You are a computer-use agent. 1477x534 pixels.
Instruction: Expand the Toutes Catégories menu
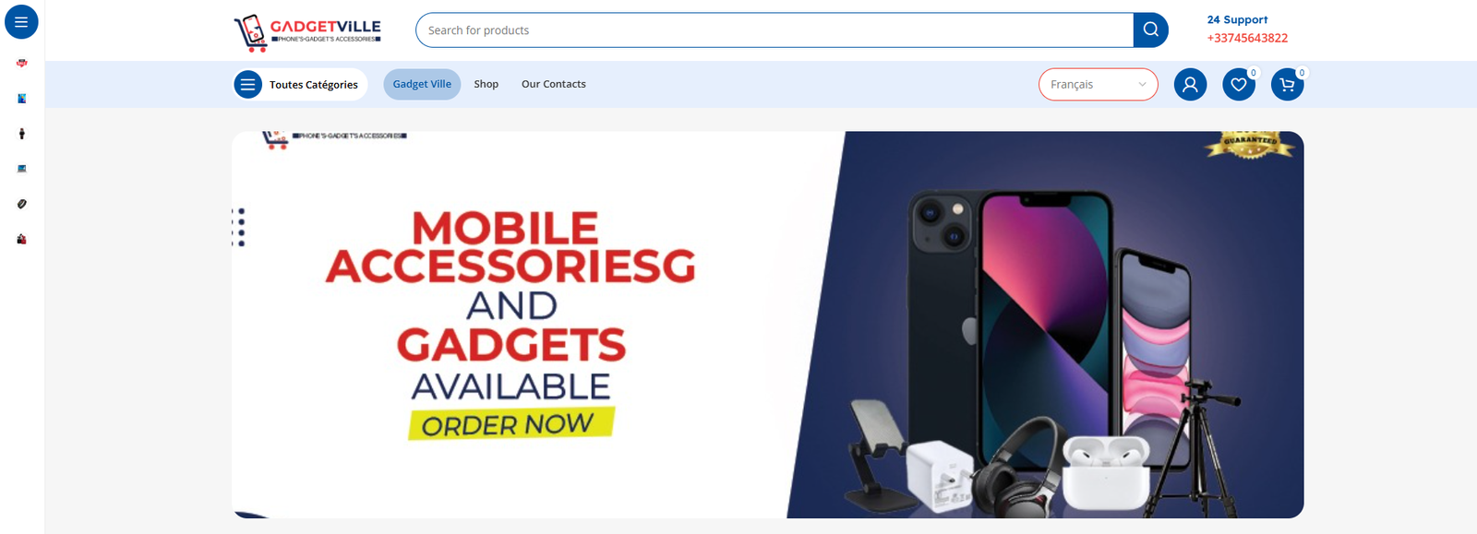(300, 85)
